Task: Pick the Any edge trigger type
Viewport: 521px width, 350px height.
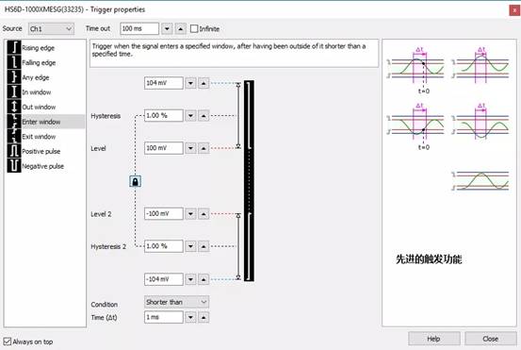Action: pos(14,77)
